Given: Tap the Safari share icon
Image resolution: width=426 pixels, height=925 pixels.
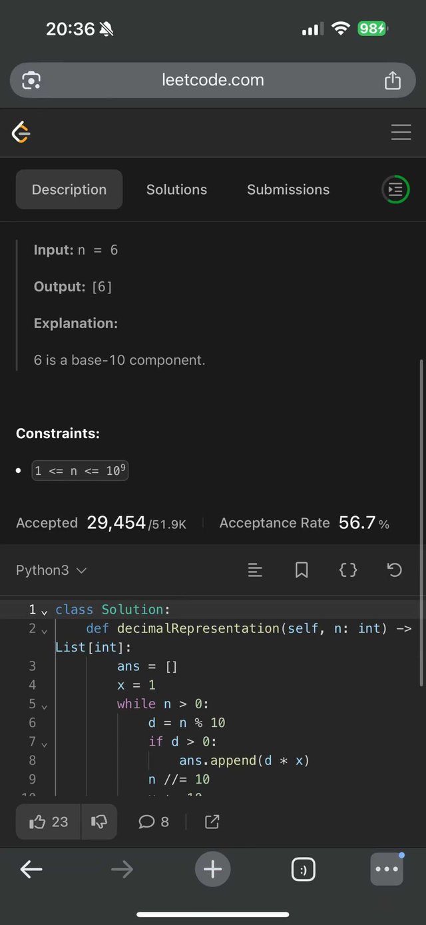Looking at the screenshot, I should (393, 81).
